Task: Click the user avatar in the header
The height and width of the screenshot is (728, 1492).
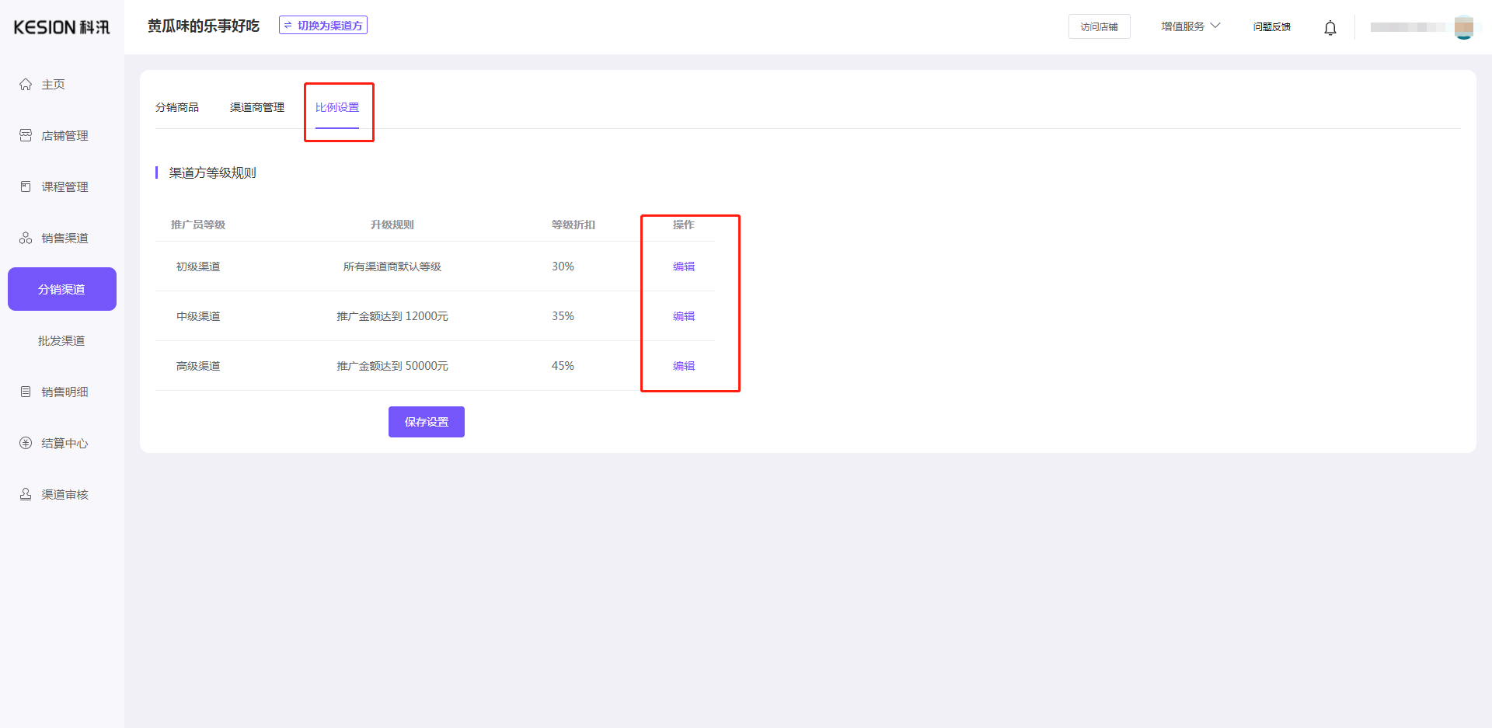Action: pos(1463,27)
